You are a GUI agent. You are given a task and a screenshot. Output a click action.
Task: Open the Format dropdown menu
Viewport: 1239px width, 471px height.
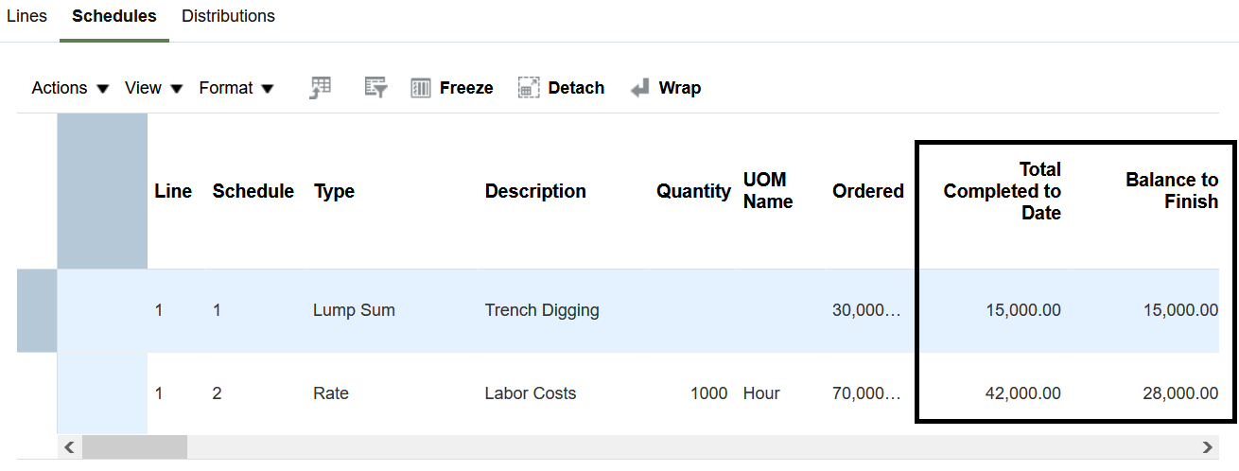[x=236, y=88]
